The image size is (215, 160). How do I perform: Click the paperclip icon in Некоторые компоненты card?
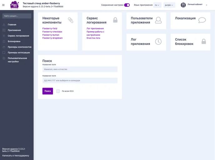pyautogui.click(x=71, y=20)
